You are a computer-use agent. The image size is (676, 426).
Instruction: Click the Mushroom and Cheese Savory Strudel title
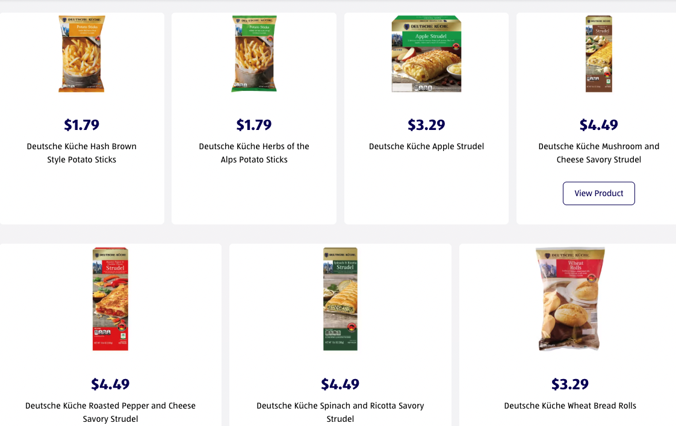point(599,153)
